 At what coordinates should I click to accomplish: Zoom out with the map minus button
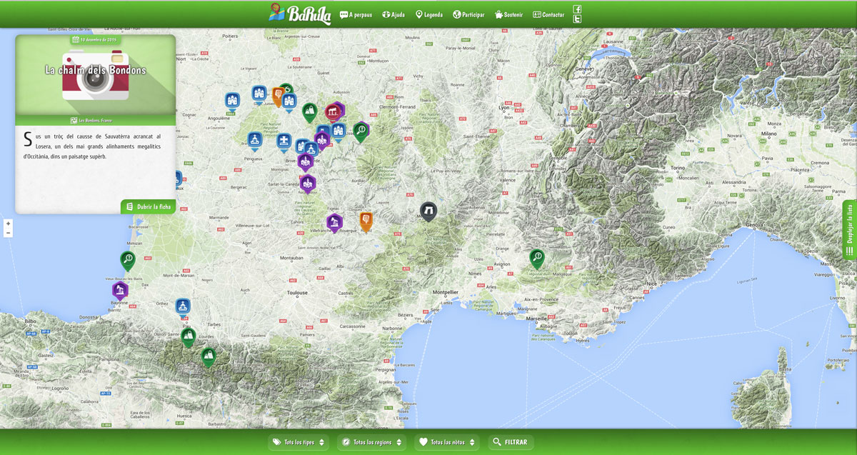pyautogui.click(x=9, y=233)
